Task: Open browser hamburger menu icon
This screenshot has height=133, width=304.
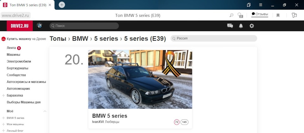Action: [261, 5]
